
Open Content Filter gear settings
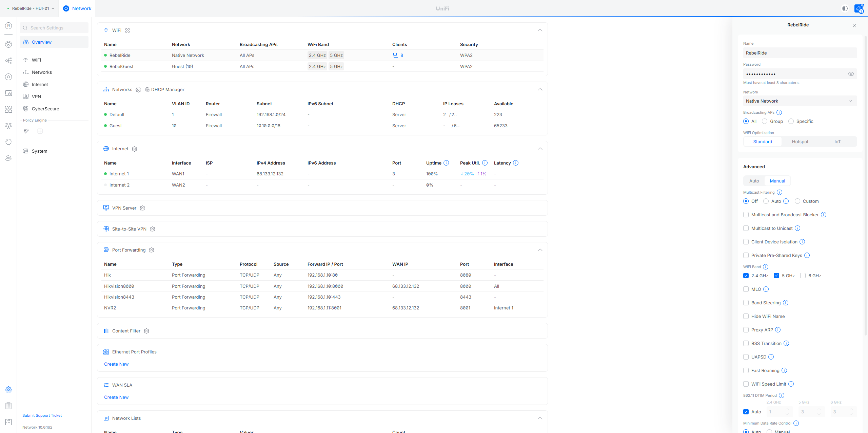pos(146,331)
